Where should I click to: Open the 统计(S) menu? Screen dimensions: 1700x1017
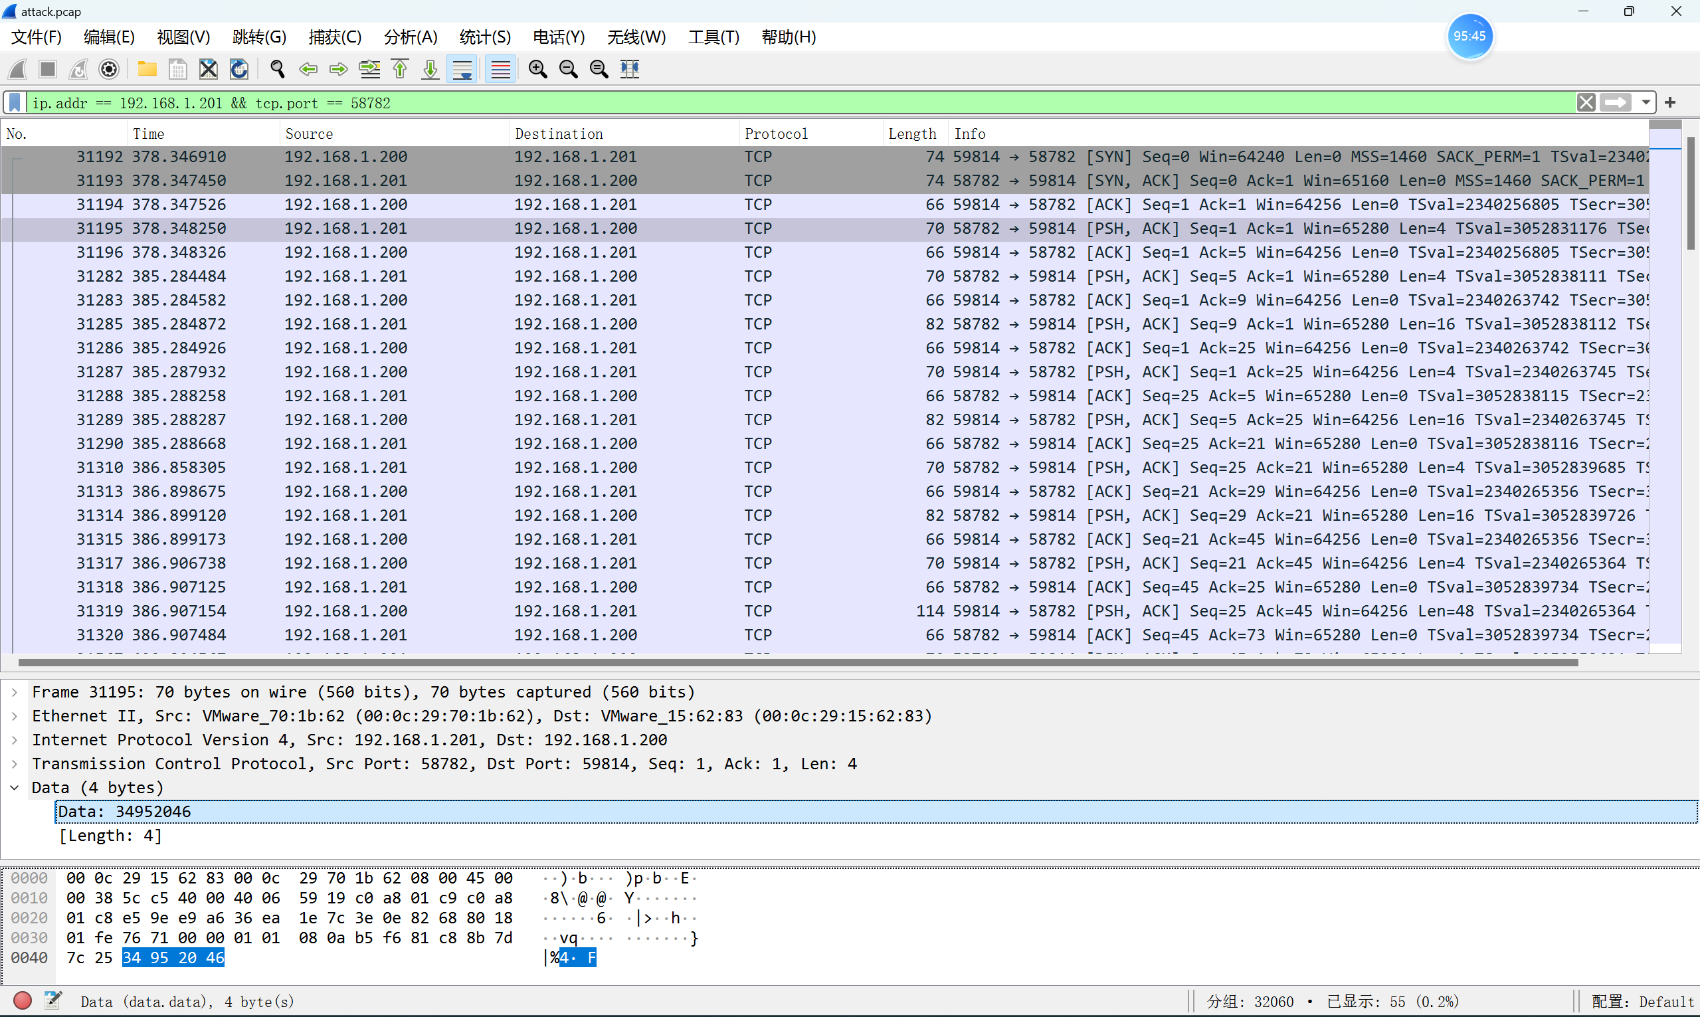(x=484, y=37)
